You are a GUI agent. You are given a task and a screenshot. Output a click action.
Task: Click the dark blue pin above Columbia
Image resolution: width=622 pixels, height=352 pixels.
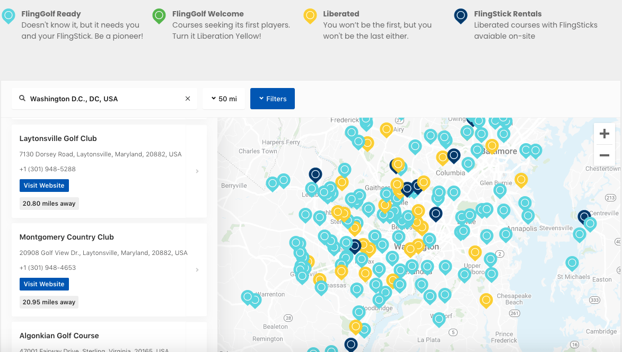pos(453,155)
